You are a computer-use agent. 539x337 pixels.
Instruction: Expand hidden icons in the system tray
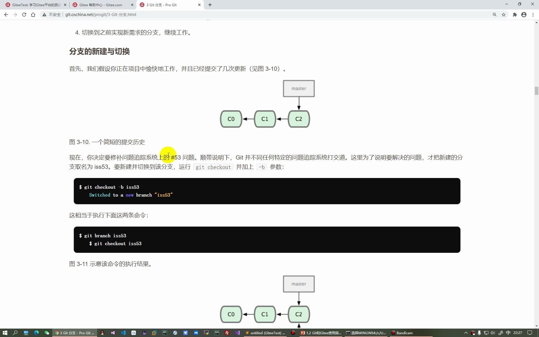tap(466, 333)
